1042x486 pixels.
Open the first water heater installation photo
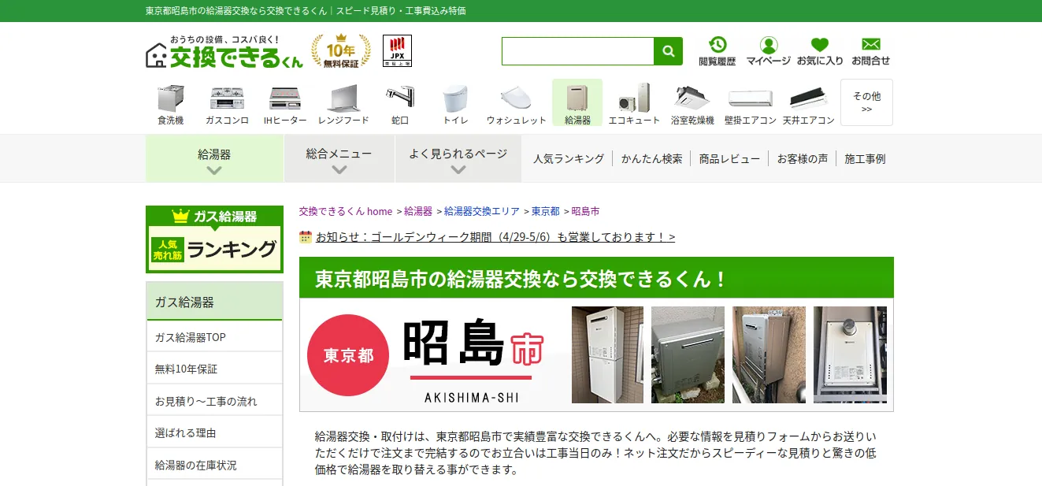click(x=607, y=354)
